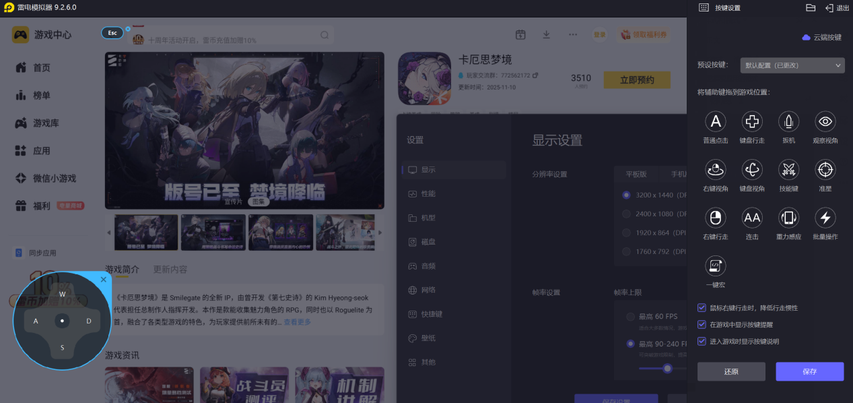This screenshot has height=403, width=853.
Task: Toggle 在游戏中显示按键提醒 checkbox
Action: coord(702,324)
